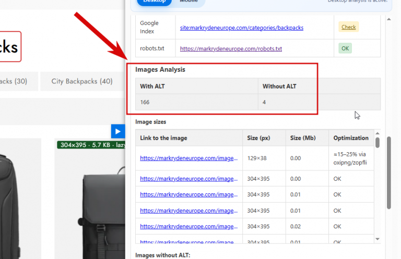The image size is (401, 259).
Task: Open the Google Index site: backpacks link
Action: 241,28
